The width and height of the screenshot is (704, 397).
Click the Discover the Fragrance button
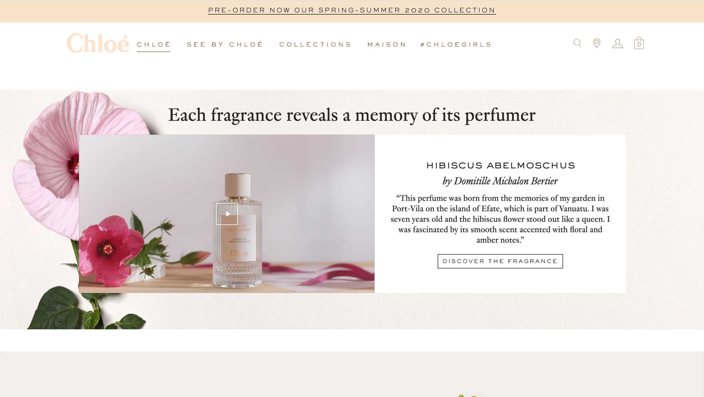click(x=500, y=261)
